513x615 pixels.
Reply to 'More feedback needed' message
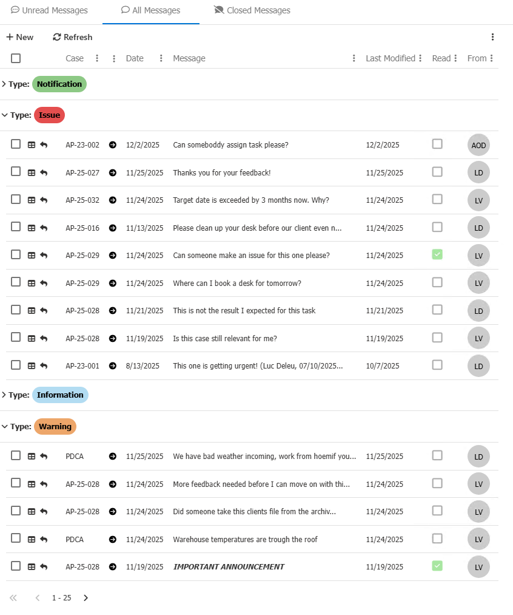pyautogui.click(x=44, y=484)
